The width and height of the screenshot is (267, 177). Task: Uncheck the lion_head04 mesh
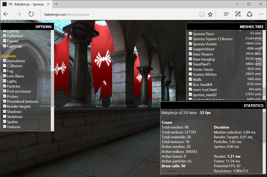click(x=190, y=84)
